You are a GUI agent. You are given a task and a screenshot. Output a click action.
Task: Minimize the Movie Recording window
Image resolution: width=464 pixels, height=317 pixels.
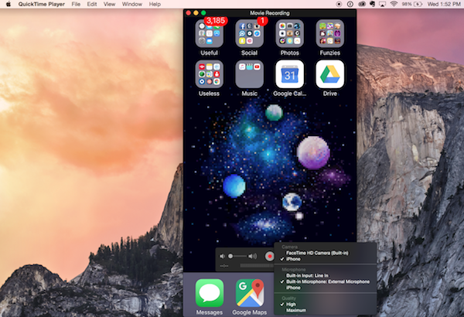point(196,13)
